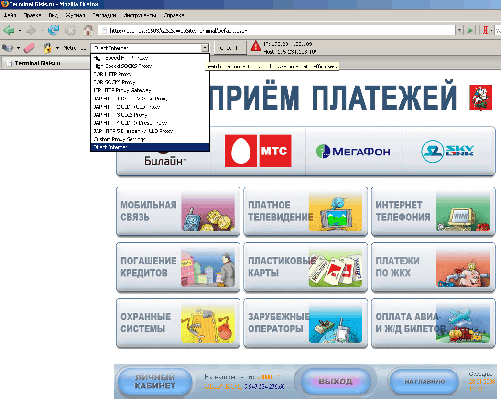Open the Мобильная связь category
The width and height of the screenshot is (501, 406).
click(178, 212)
